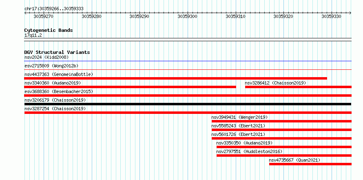Click the chr17:30359266..30359333 coordinates label
Viewport: 363px width, 180px height.
tap(54, 9)
